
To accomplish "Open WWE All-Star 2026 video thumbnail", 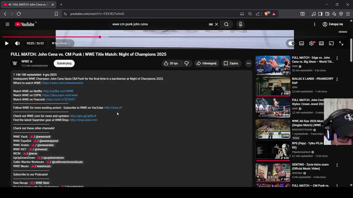I will (x=273, y=129).
